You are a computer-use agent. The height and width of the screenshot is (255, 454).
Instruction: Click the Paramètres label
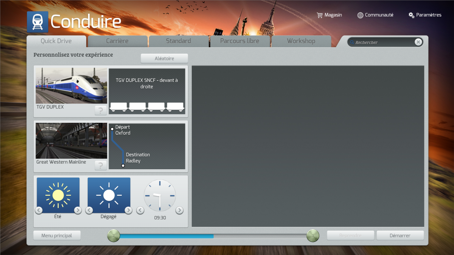tap(429, 15)
